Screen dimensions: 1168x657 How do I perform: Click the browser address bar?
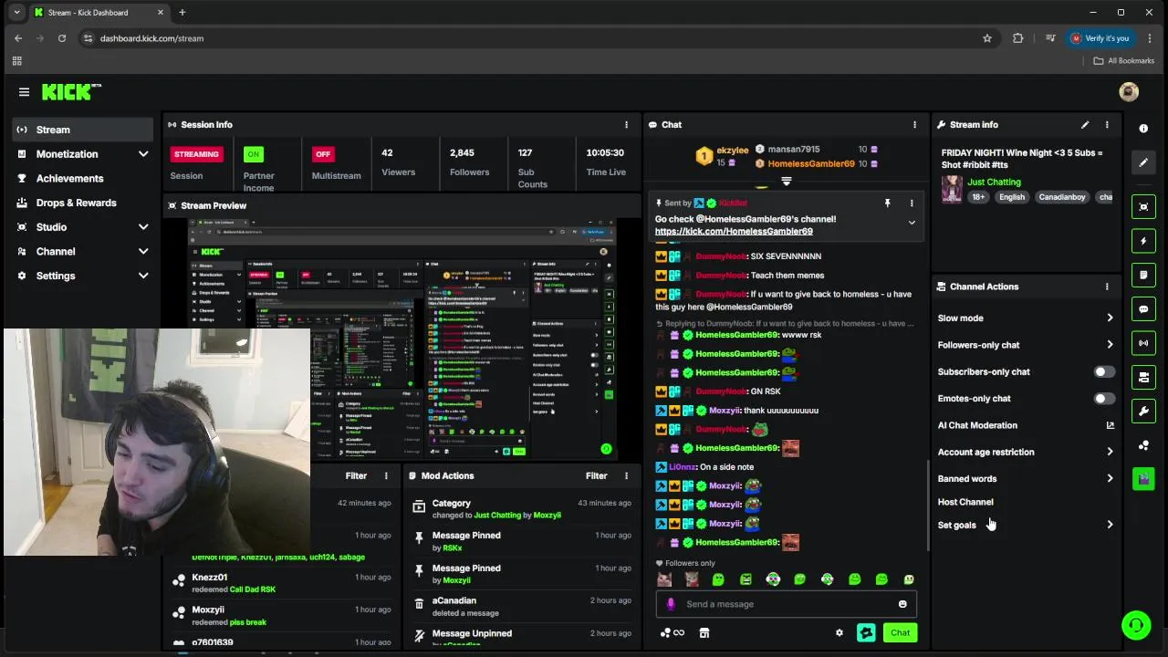(529, 38)
